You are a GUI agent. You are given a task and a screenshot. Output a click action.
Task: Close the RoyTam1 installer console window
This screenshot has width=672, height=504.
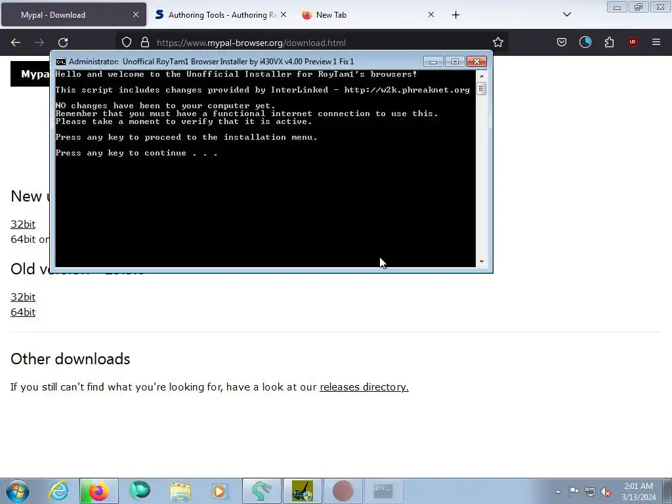click(476, 62)
